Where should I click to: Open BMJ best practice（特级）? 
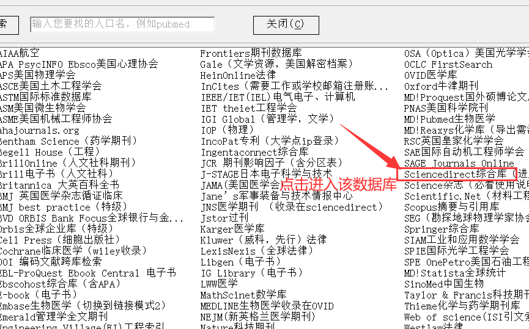tap(64, 207)
